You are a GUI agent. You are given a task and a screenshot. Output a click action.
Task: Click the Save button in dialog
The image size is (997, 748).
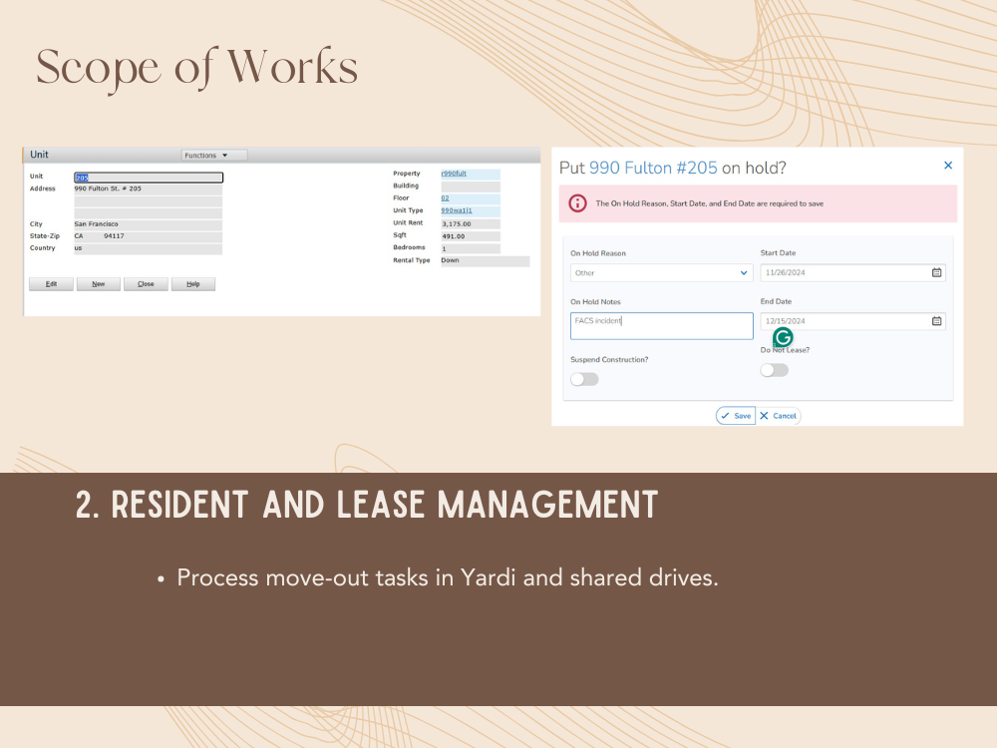coord(736,415)
